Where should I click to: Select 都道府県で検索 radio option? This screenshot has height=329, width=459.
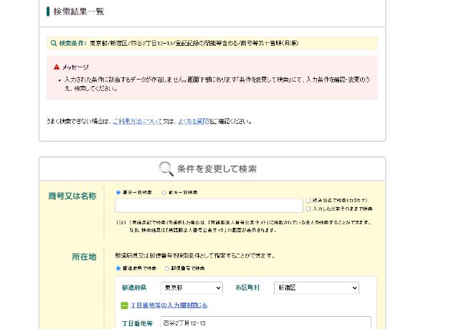pos(118,269)
